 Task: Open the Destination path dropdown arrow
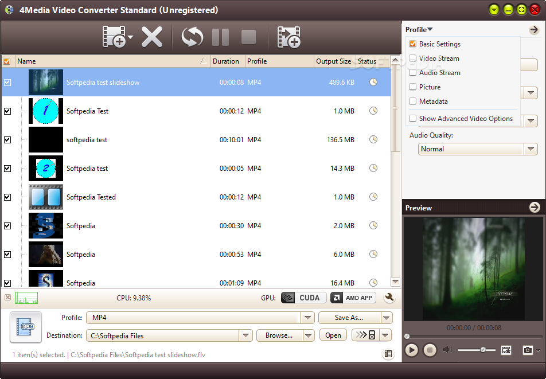click(x=245, y=335)
